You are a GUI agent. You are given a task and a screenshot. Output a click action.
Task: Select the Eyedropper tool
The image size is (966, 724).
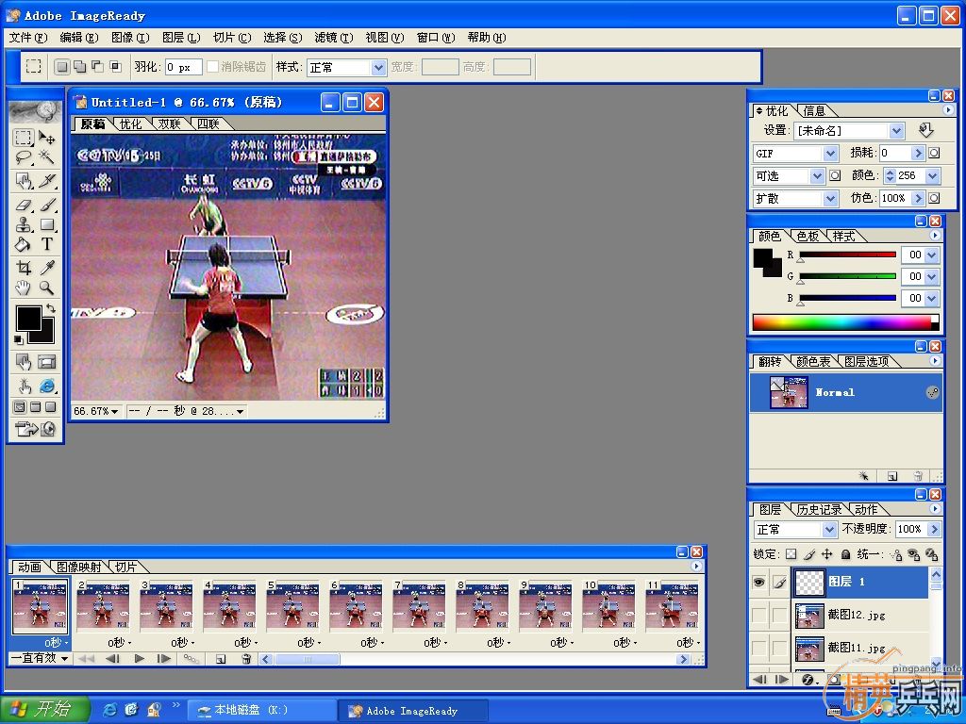[x=47, y=267]
